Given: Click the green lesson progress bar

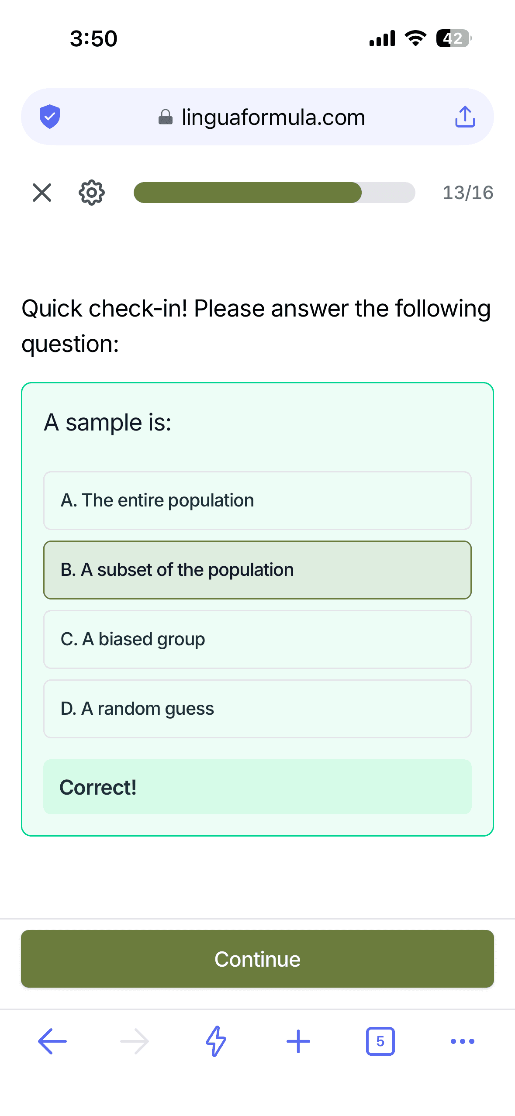Looking at the screenshot, I should click(x=274, y=193).
